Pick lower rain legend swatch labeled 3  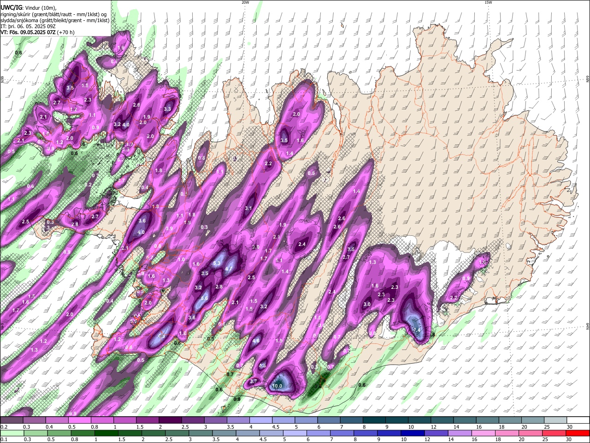tap(201, 433)
